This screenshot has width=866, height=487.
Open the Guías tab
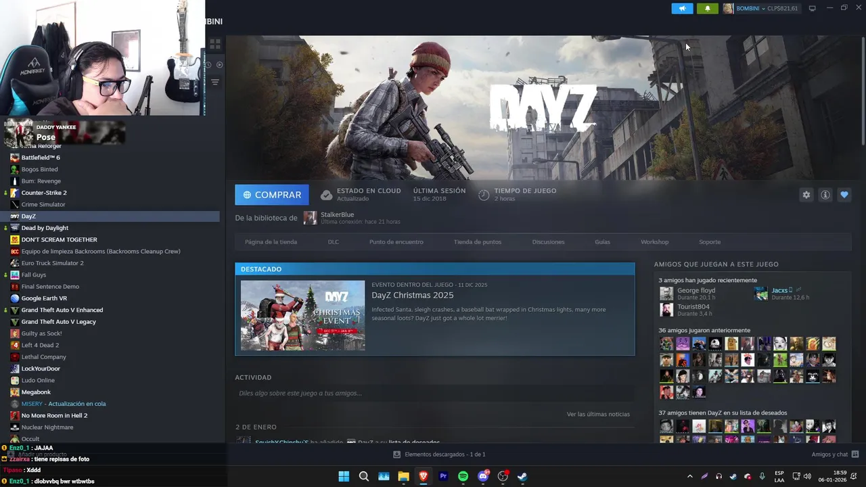point(602,241)
